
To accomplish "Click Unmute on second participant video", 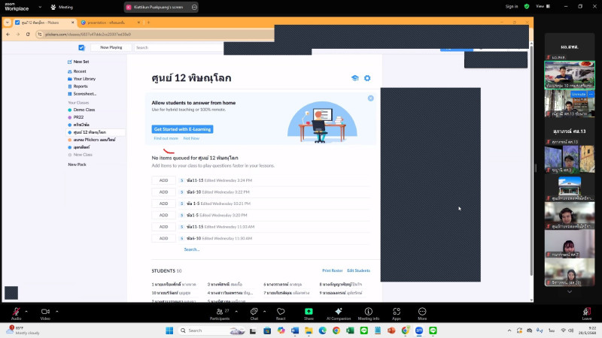I will 578,95.
